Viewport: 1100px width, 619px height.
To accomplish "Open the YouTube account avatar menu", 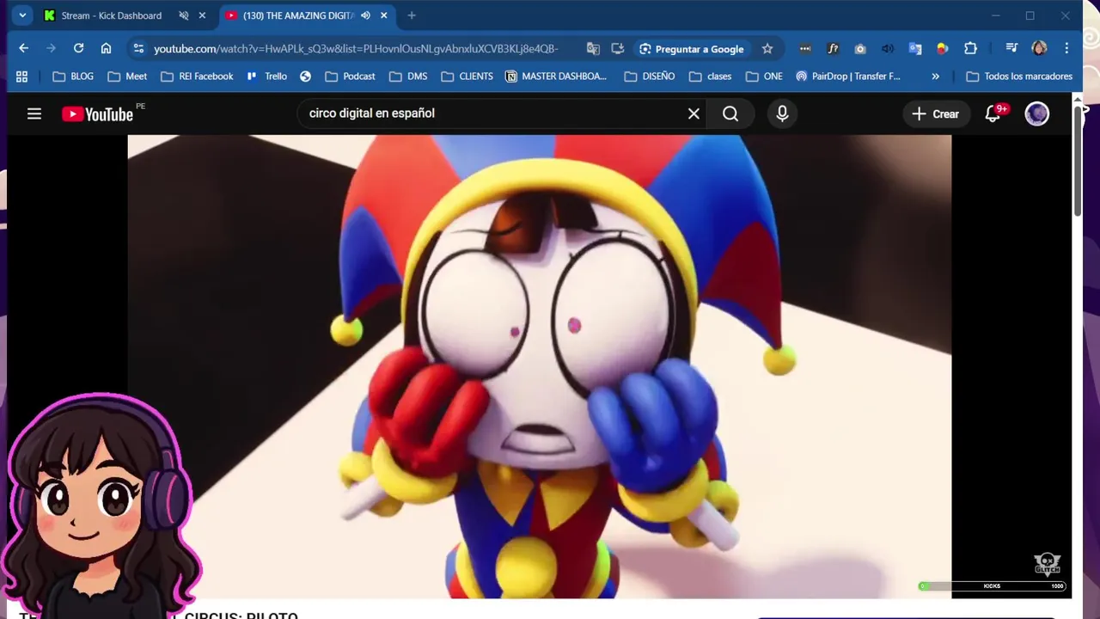I will pos(1037,113).
